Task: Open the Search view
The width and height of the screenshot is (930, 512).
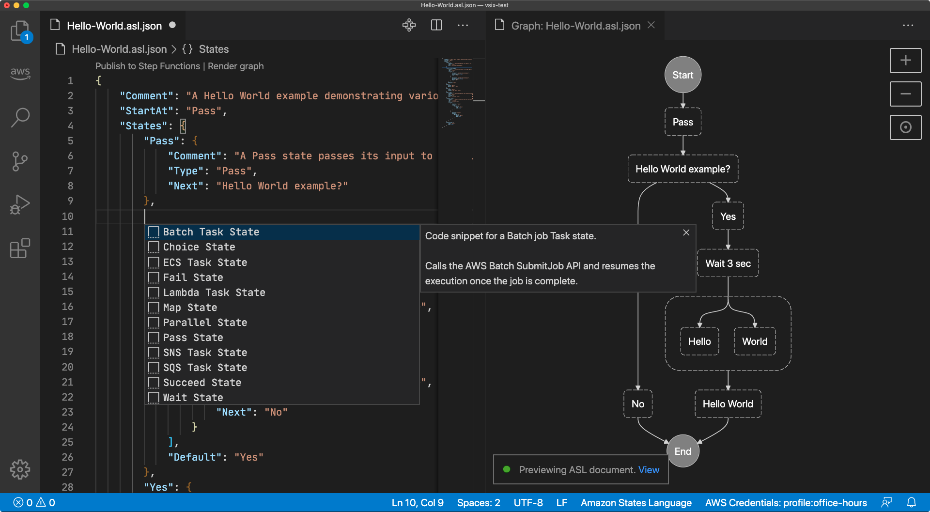Action: pos(20,117)
